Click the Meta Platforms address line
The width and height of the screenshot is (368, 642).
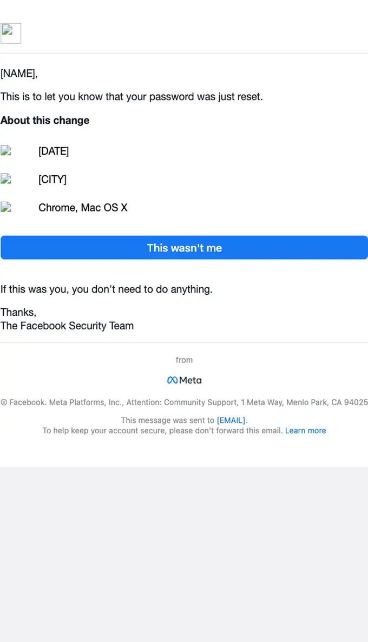tap(184, 402)
